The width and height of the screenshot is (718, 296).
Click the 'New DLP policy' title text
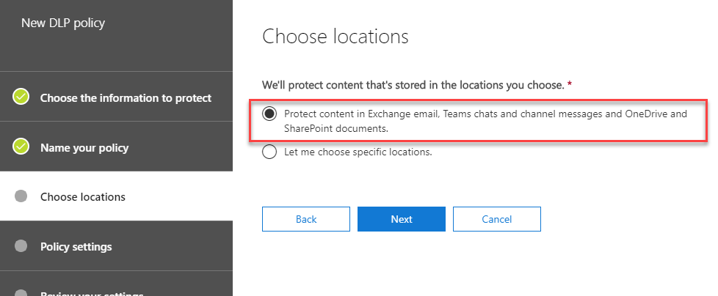click(63, 23)
